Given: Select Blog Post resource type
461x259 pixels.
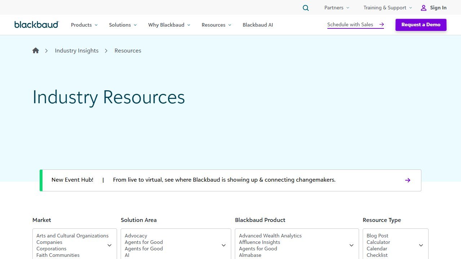Looking at the screenshot, I should (x=377, y=236).
